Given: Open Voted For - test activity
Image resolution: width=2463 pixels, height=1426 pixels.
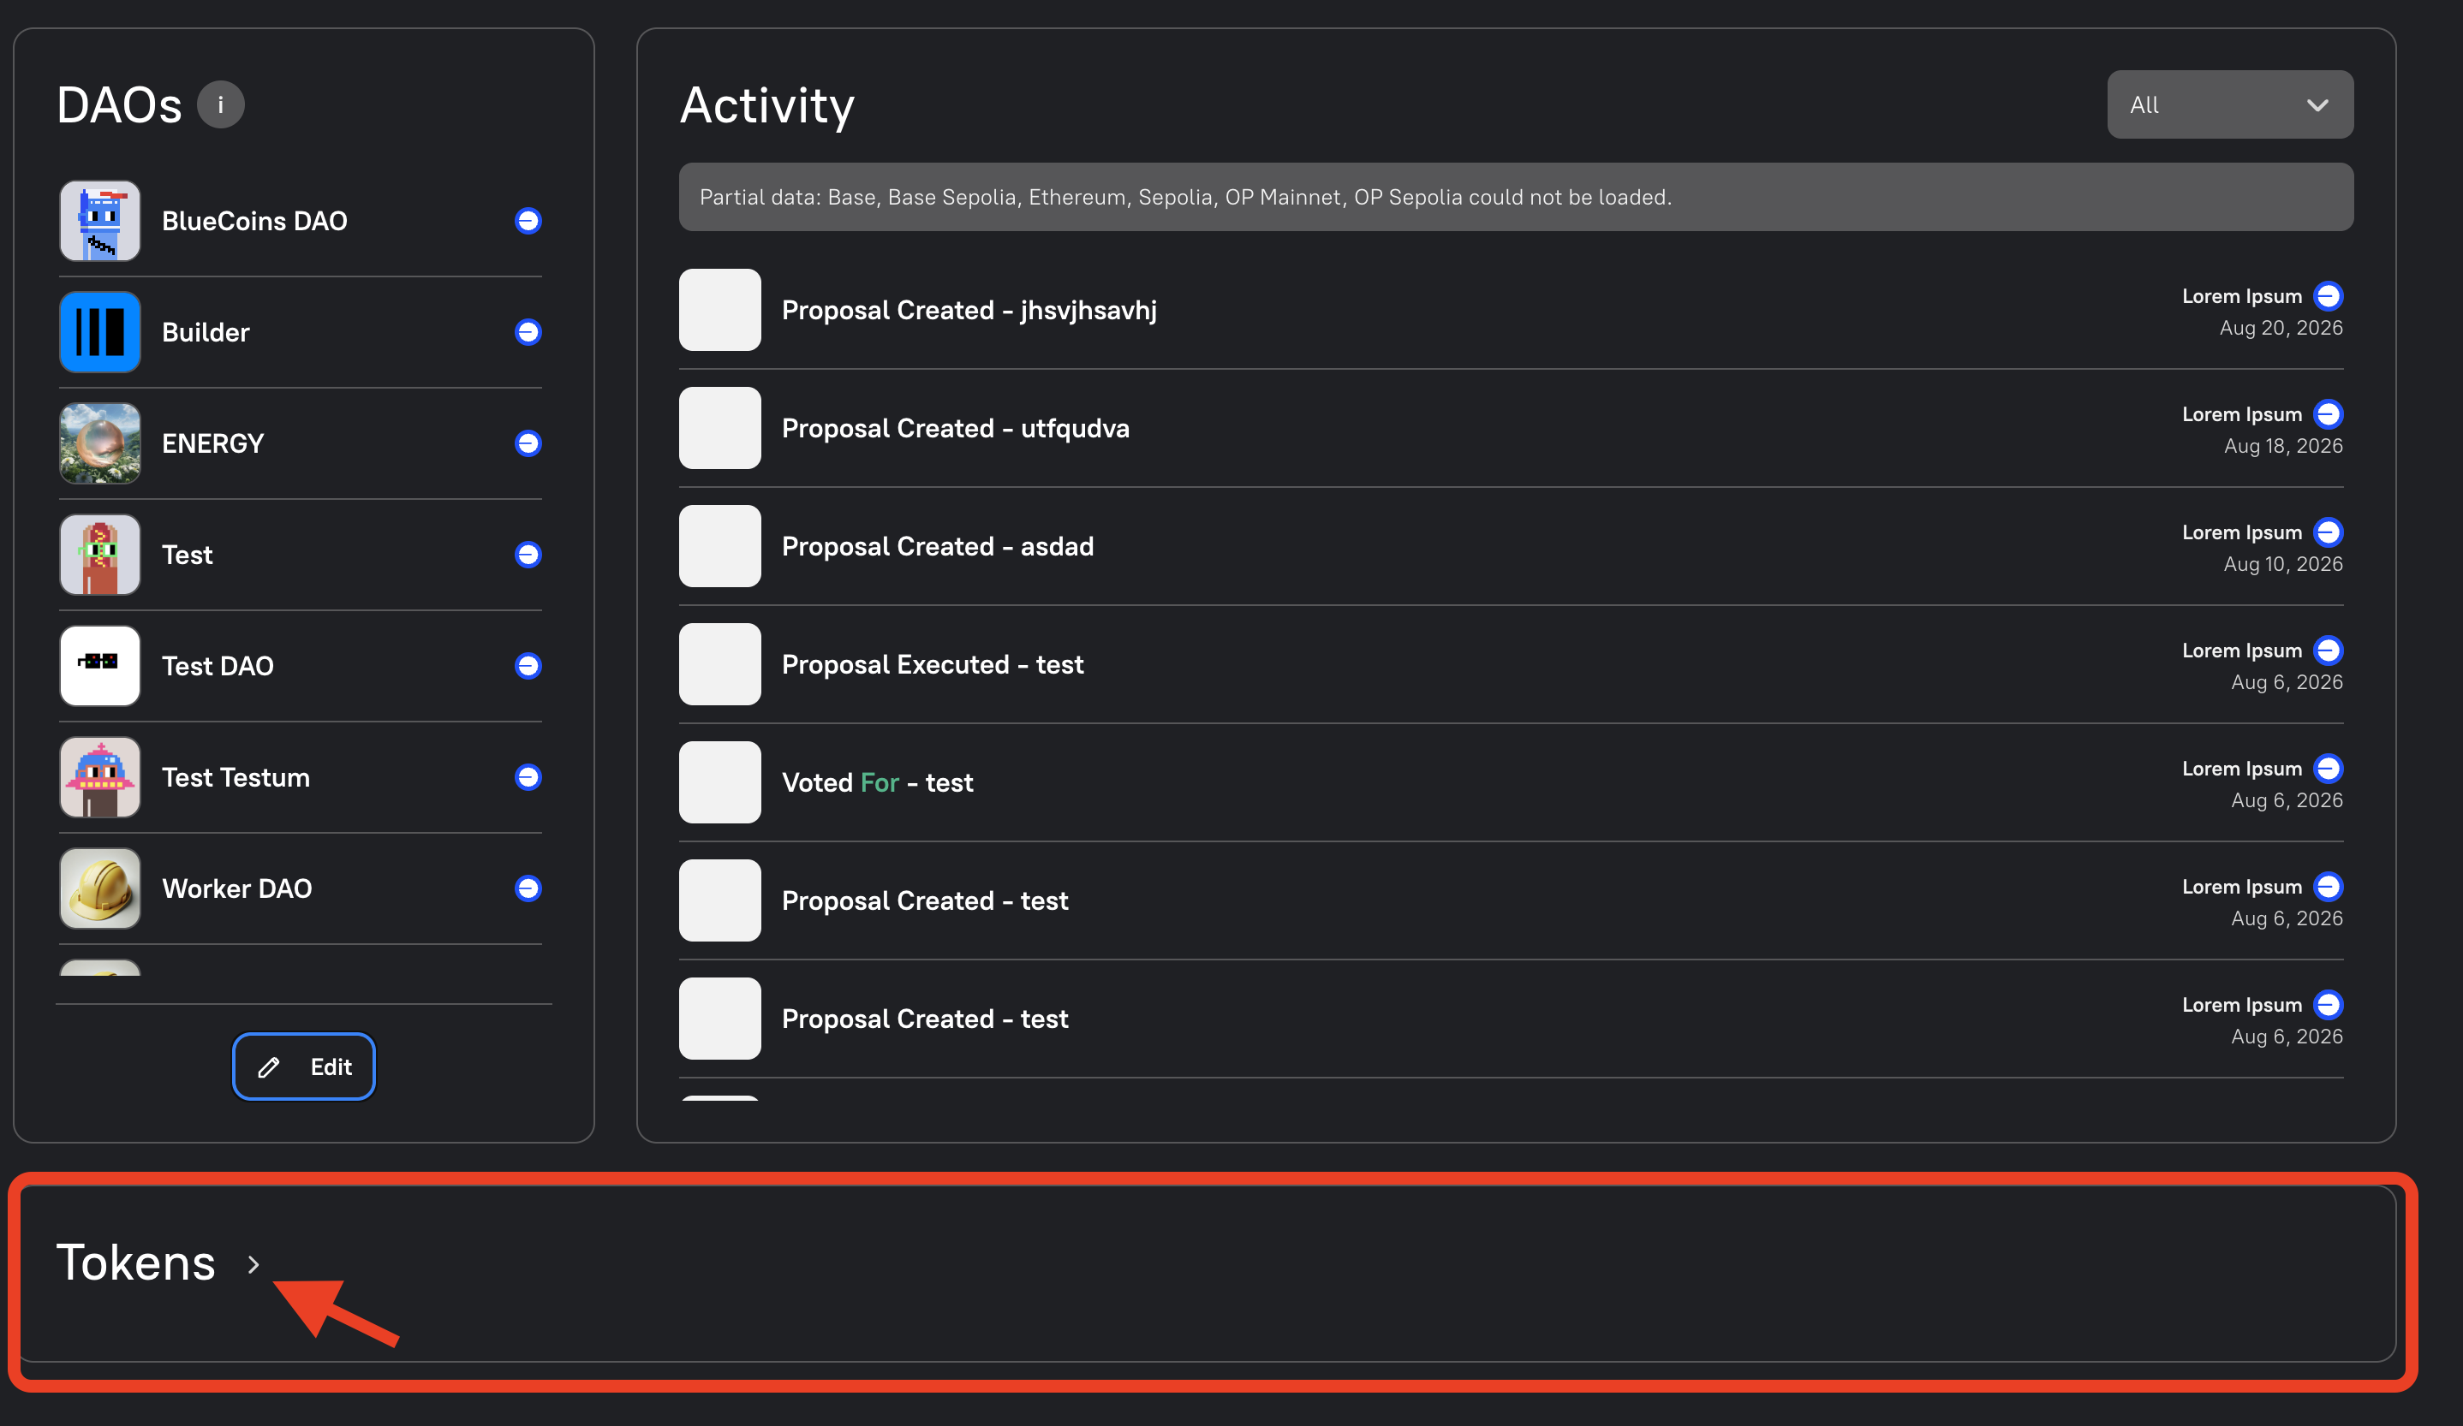Looking at the screenshot, I should pyautogui.click(x=1511, y=783).
